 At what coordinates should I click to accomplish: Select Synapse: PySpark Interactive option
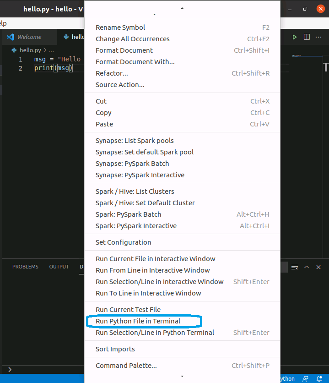point(140,175)
